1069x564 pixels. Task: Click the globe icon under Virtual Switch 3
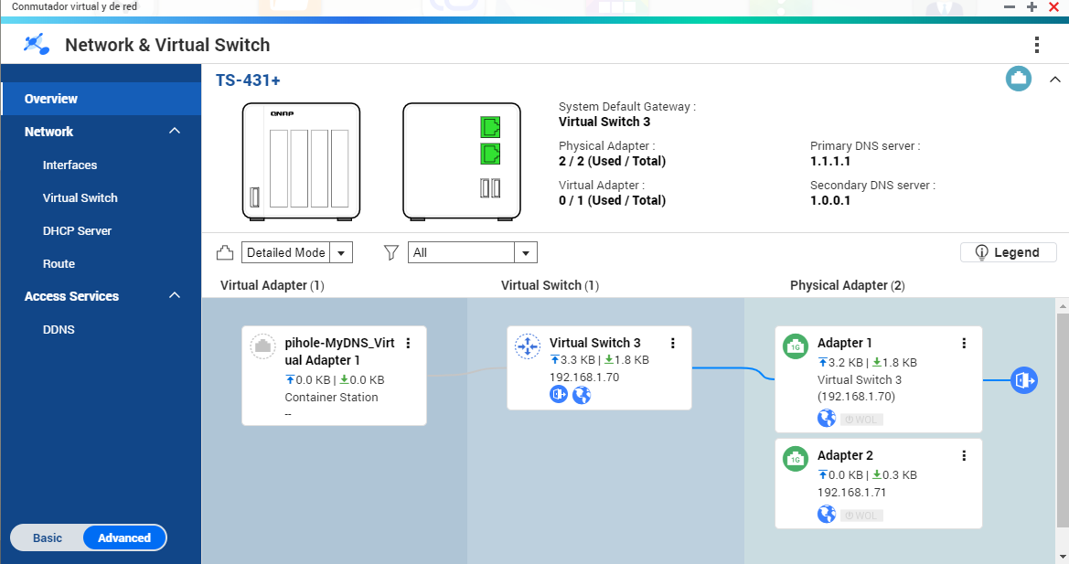coord(582,394)
